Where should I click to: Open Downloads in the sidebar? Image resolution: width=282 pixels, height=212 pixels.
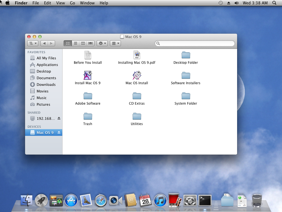(x=44, y=84)
